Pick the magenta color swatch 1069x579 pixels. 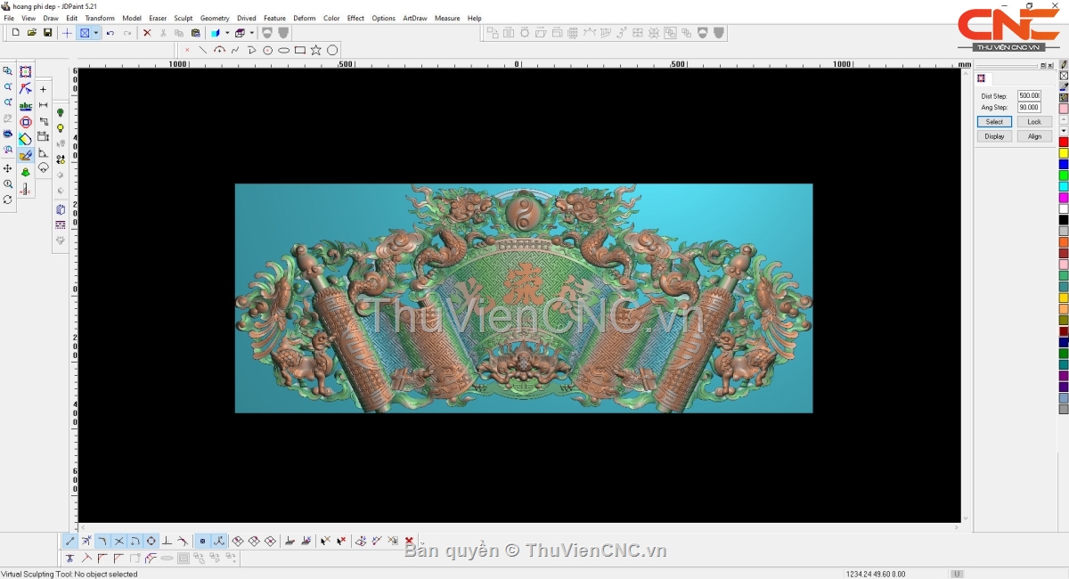1064,198
